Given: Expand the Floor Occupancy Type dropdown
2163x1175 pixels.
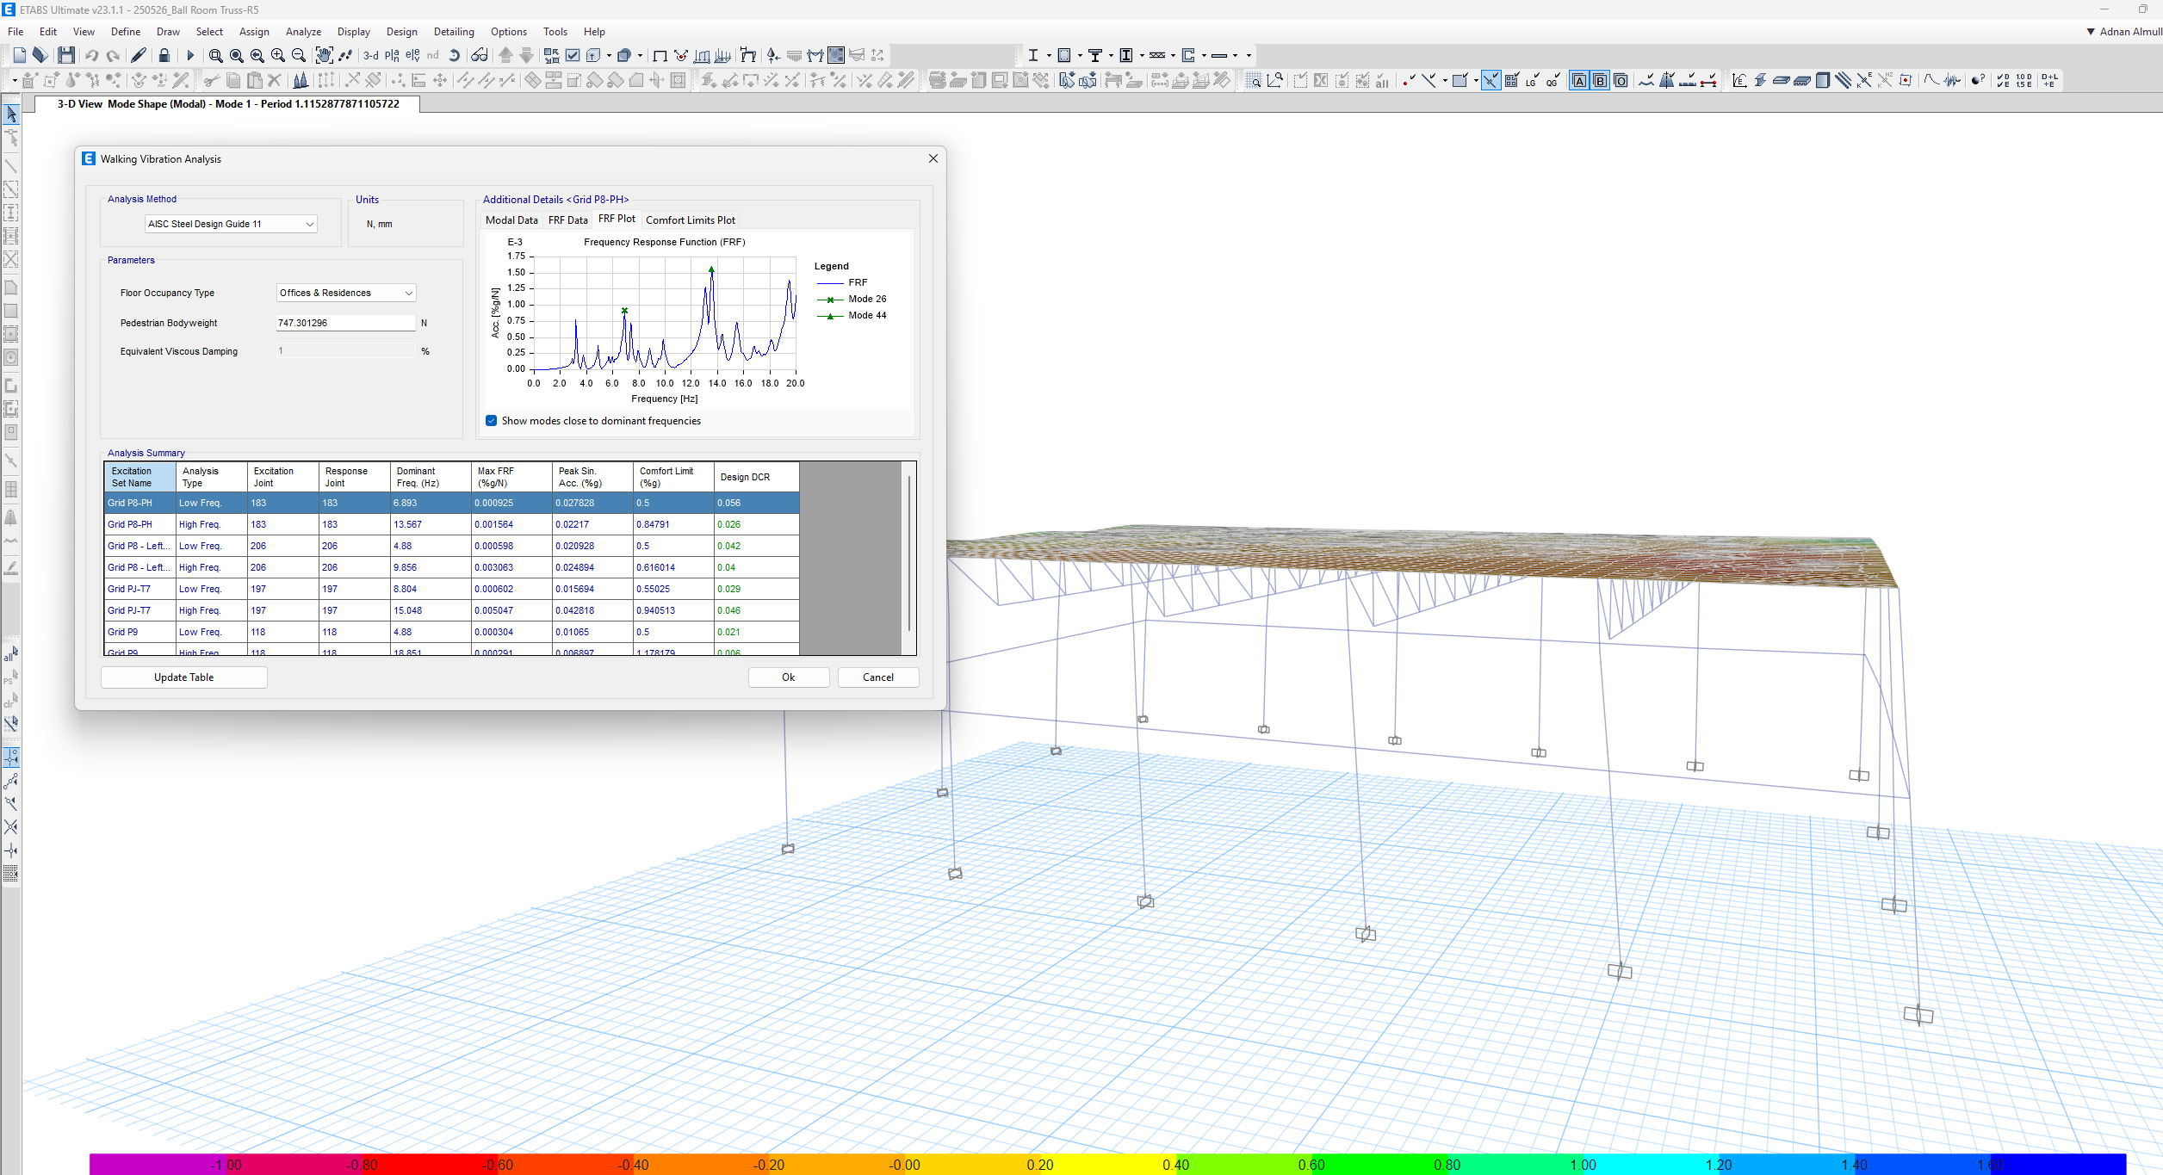Looking at the screenshot, I should [346, 293].
